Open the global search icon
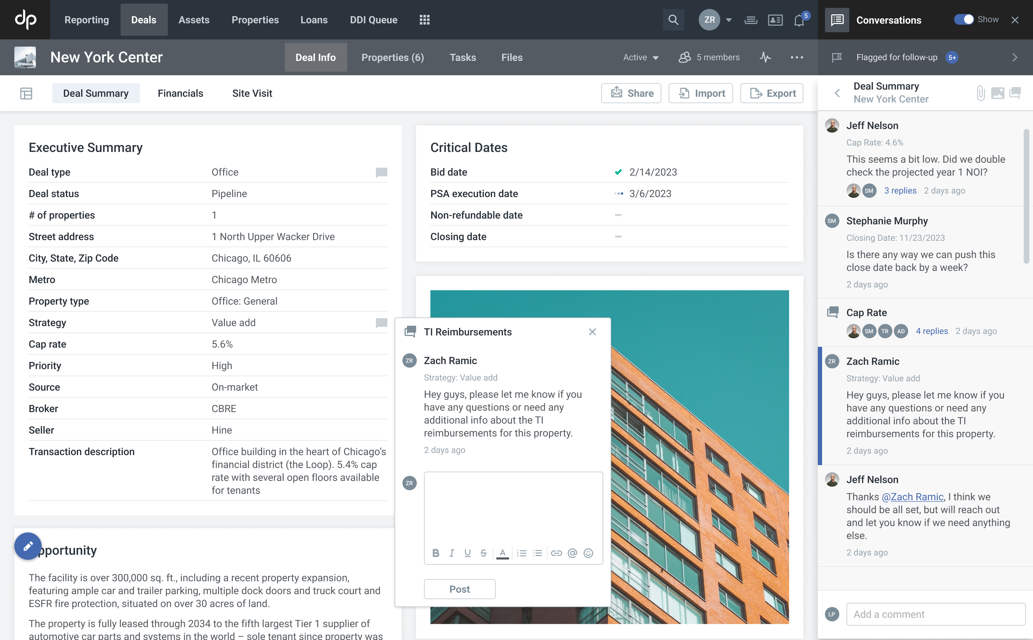The width and height of the screenshot is (1033, 640). tap(673, 20)
